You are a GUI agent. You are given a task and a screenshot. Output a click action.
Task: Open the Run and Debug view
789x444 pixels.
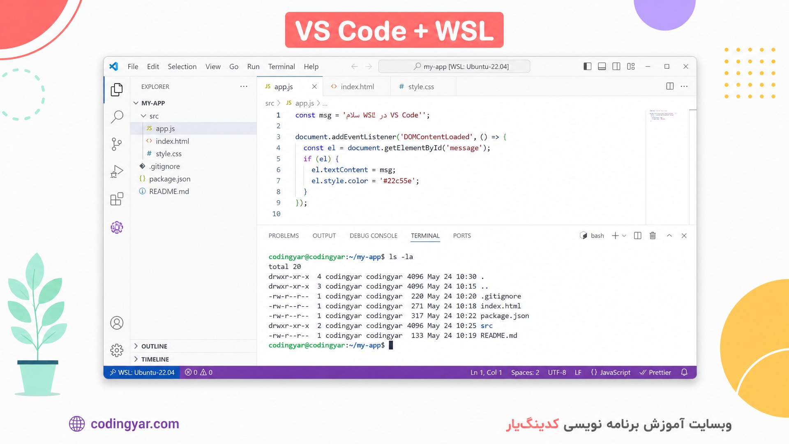point(117,171)
